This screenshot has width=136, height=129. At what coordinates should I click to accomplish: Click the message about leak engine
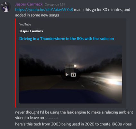pyautogui.click(x=74, y=115)
